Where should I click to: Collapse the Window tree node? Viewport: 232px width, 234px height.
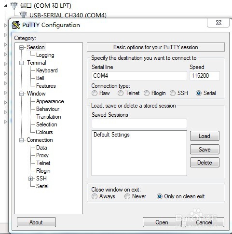coord(21,94)
